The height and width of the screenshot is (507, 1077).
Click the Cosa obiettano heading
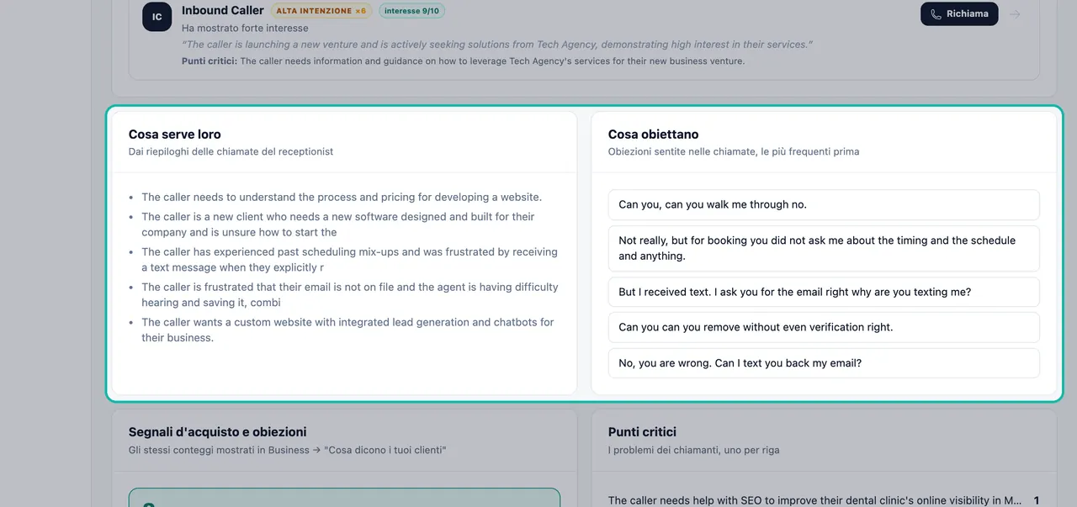653,135
